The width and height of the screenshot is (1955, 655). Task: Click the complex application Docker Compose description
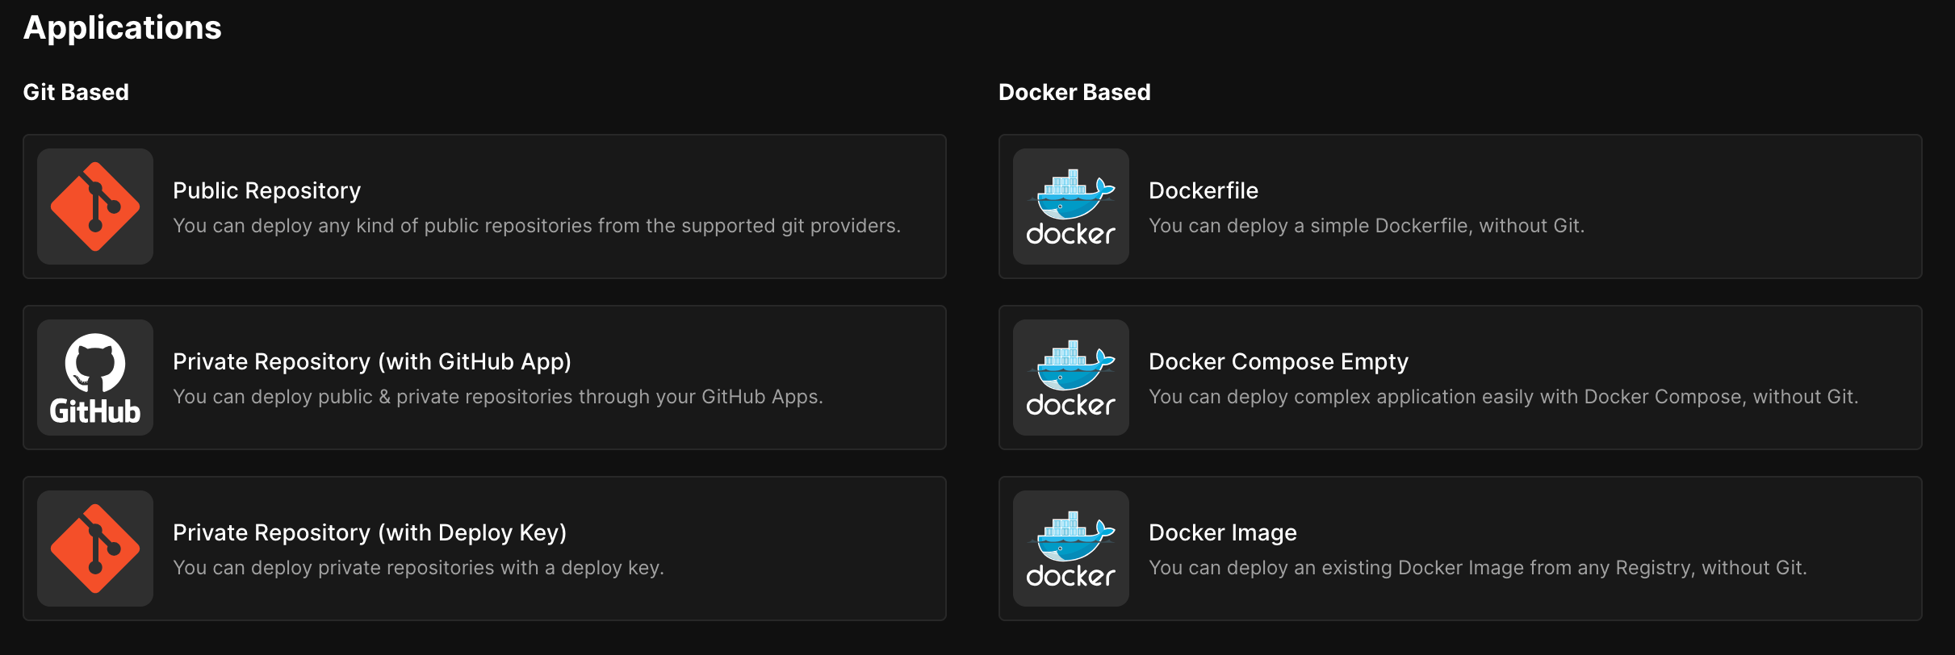tap(1503, 397)
